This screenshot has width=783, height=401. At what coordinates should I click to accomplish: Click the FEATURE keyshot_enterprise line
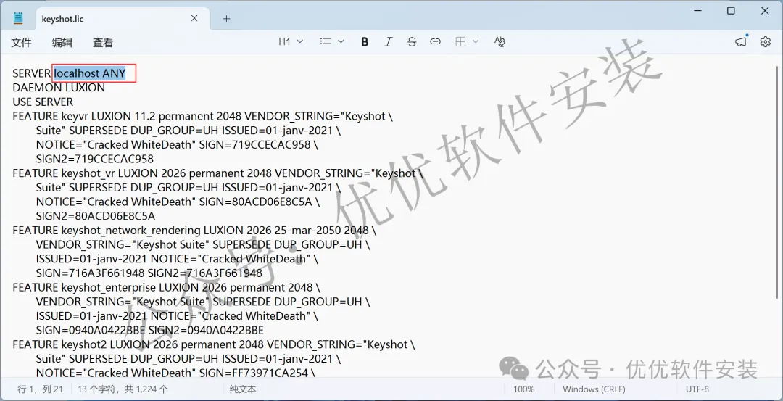pos(166,288)
